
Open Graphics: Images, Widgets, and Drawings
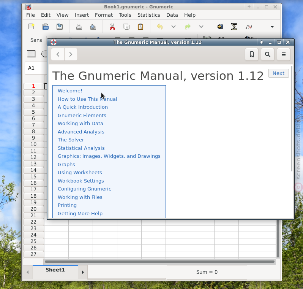109,156
